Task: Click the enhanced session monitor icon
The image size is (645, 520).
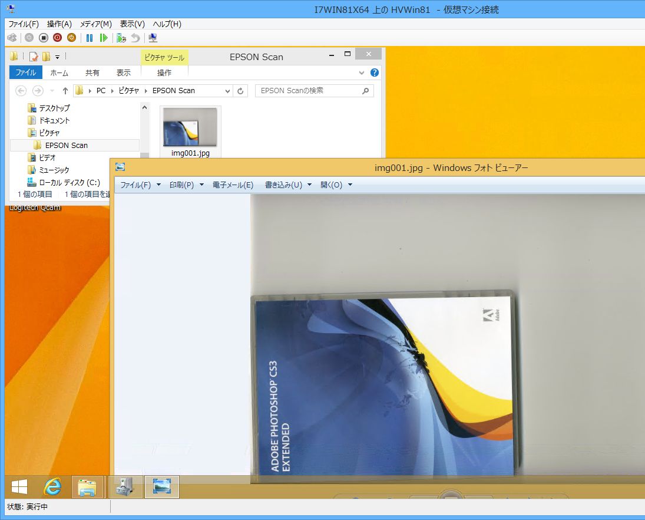Action: pyautogui.click(x=153, y=38)
